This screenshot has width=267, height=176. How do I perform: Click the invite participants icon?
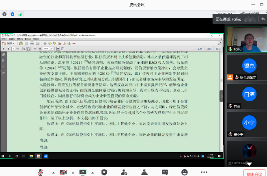[124, 172]
